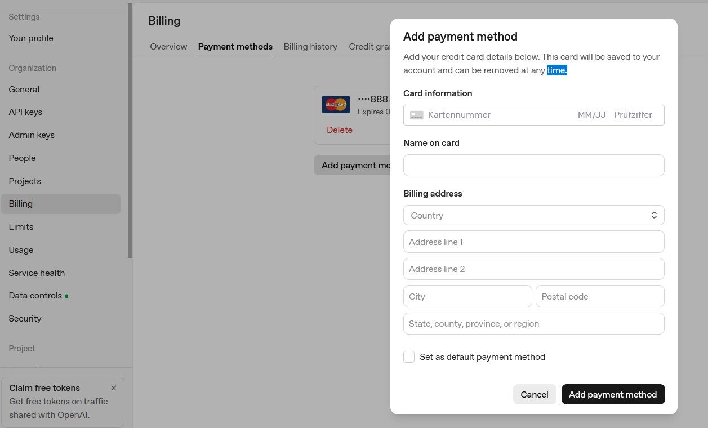Viewport: 708px width, 428px height.
Task: Check Set as default payment method
Action: [409, 357]
